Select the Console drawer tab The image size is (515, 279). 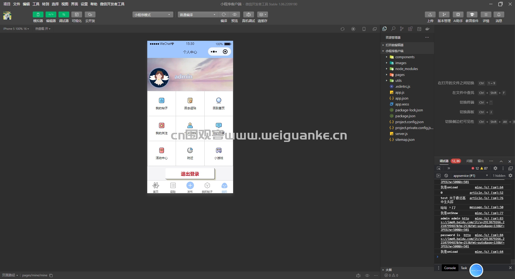pyautogui.click(x=450, y=268)
